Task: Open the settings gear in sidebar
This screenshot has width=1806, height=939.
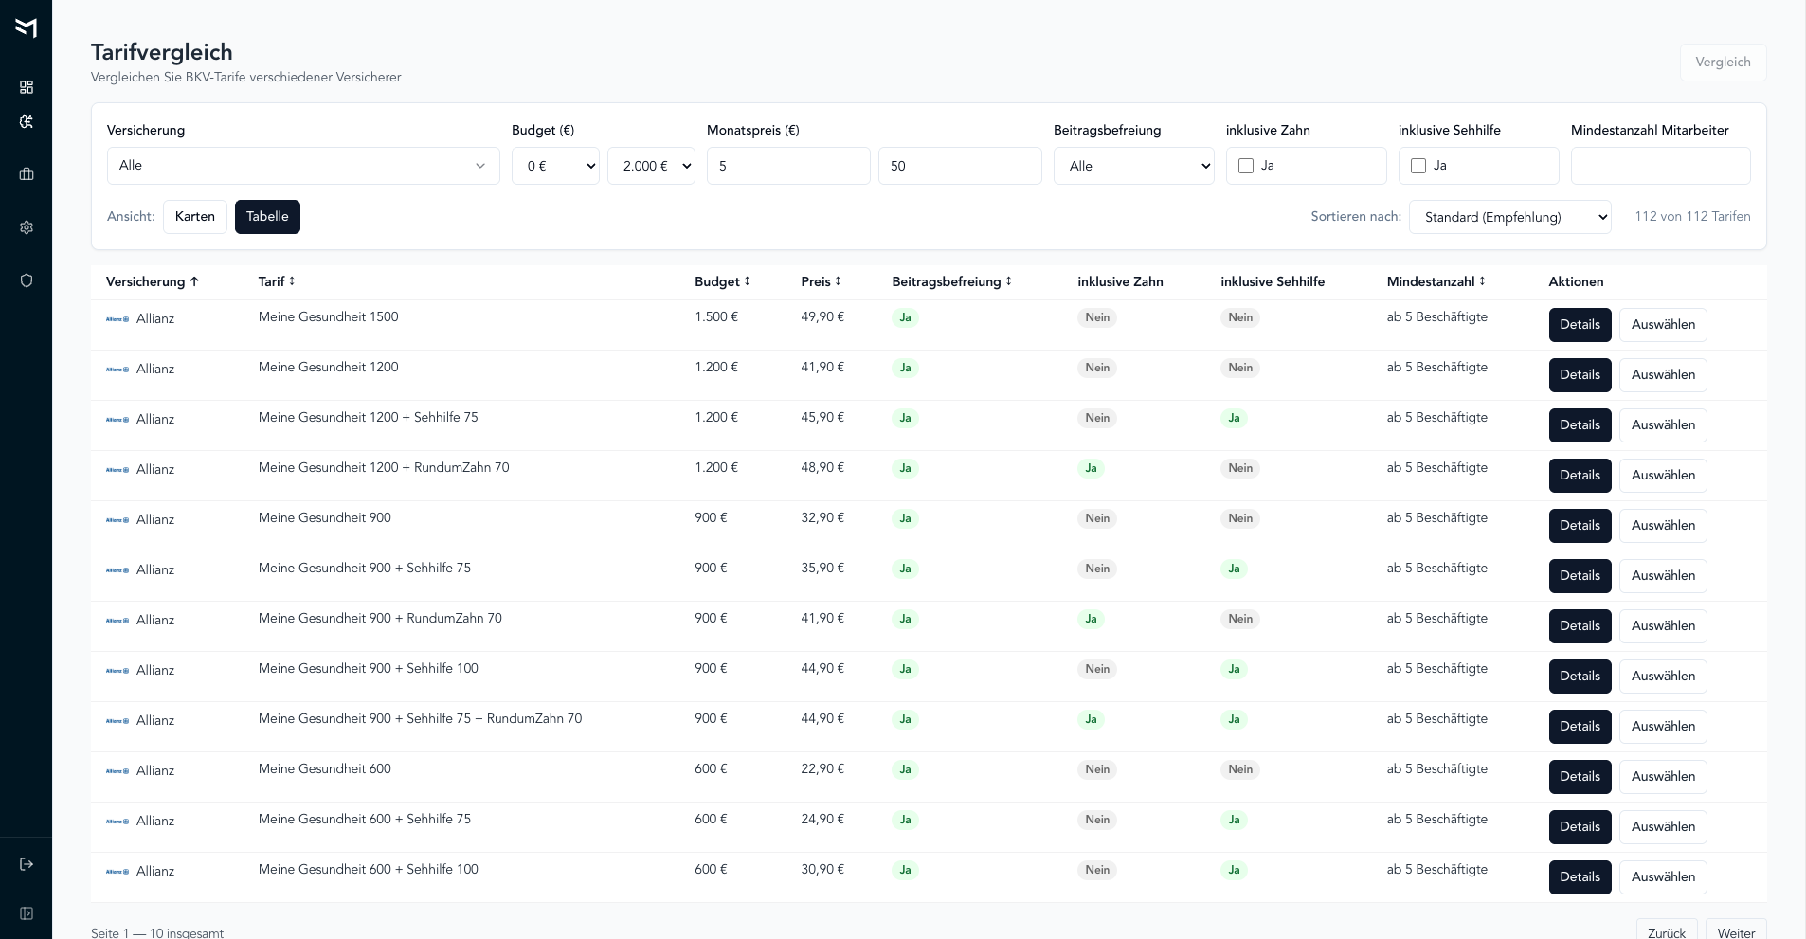Action: pyautogui.click(x=27, y=227)
